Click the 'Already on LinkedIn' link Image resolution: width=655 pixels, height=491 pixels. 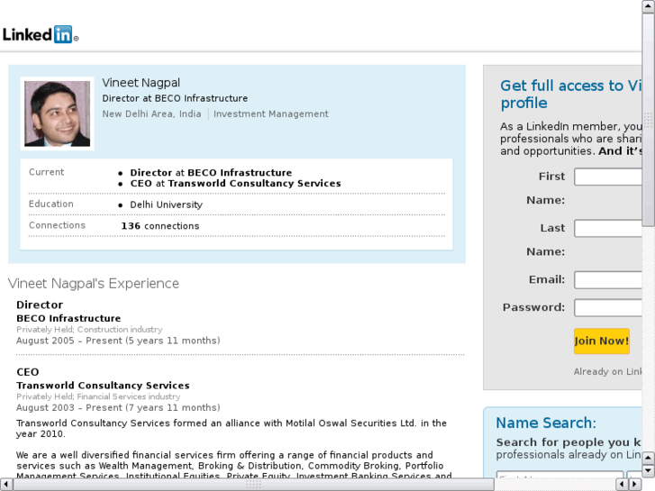click(608, 371)
